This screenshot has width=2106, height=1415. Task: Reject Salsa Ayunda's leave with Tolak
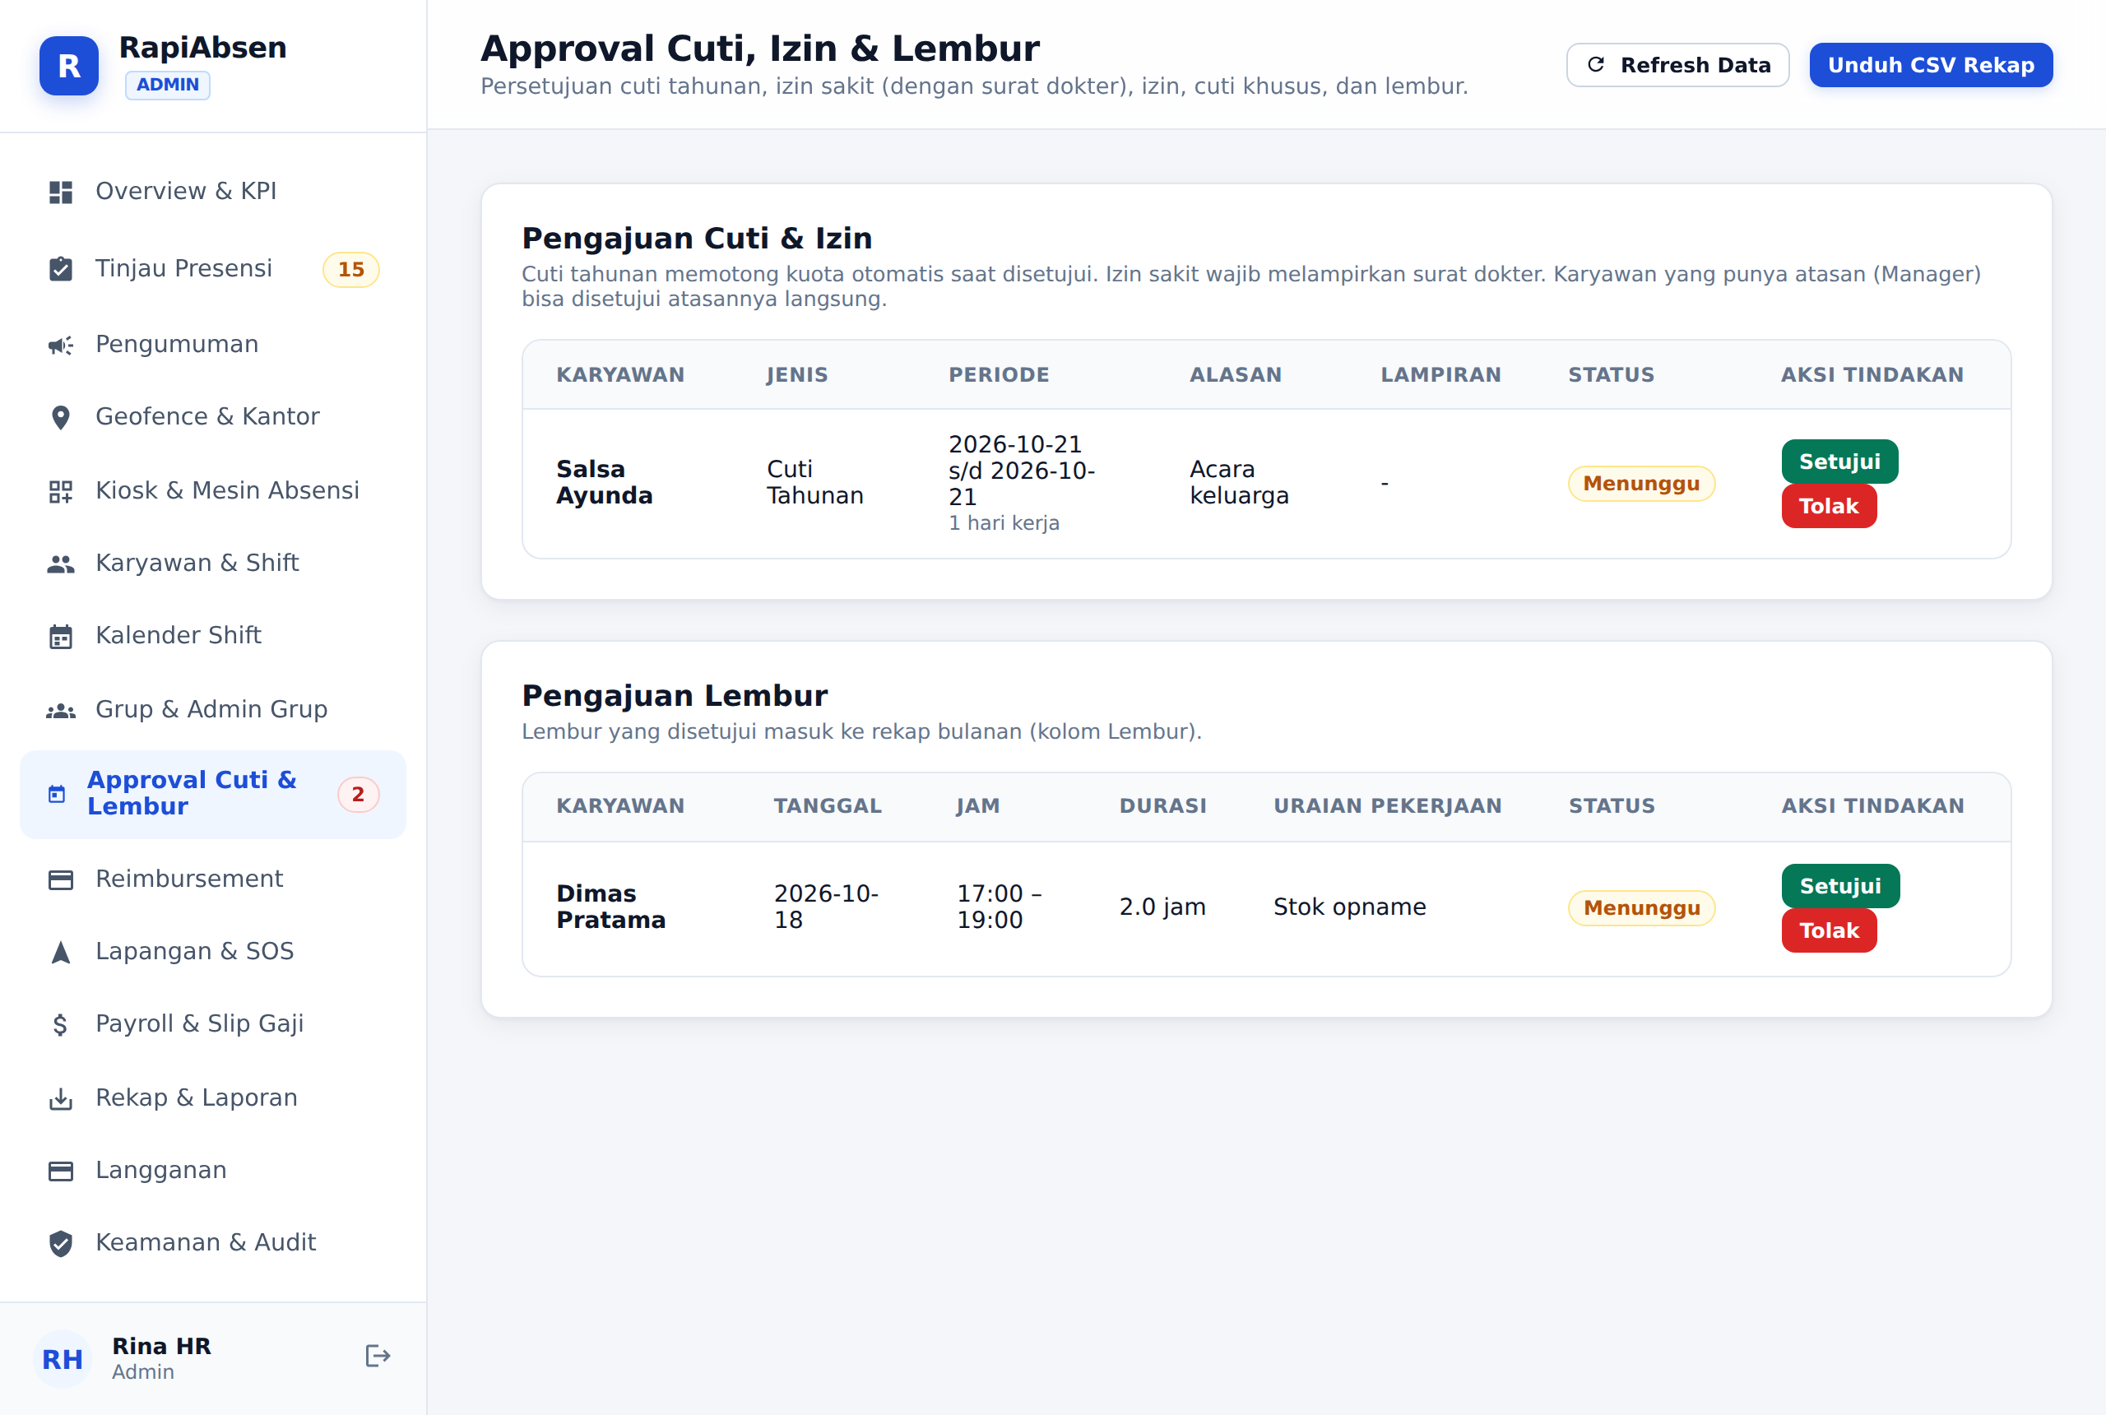tap(1828, 506)
